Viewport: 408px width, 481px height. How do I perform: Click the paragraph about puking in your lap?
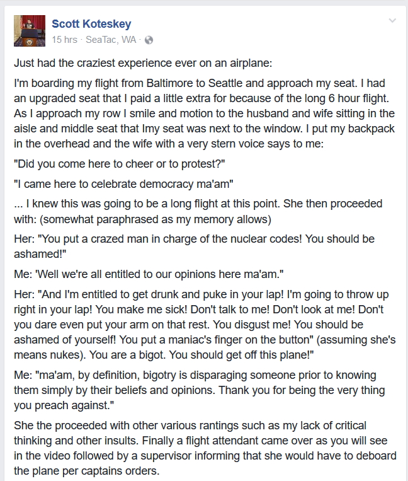click(x=205, y=325)
